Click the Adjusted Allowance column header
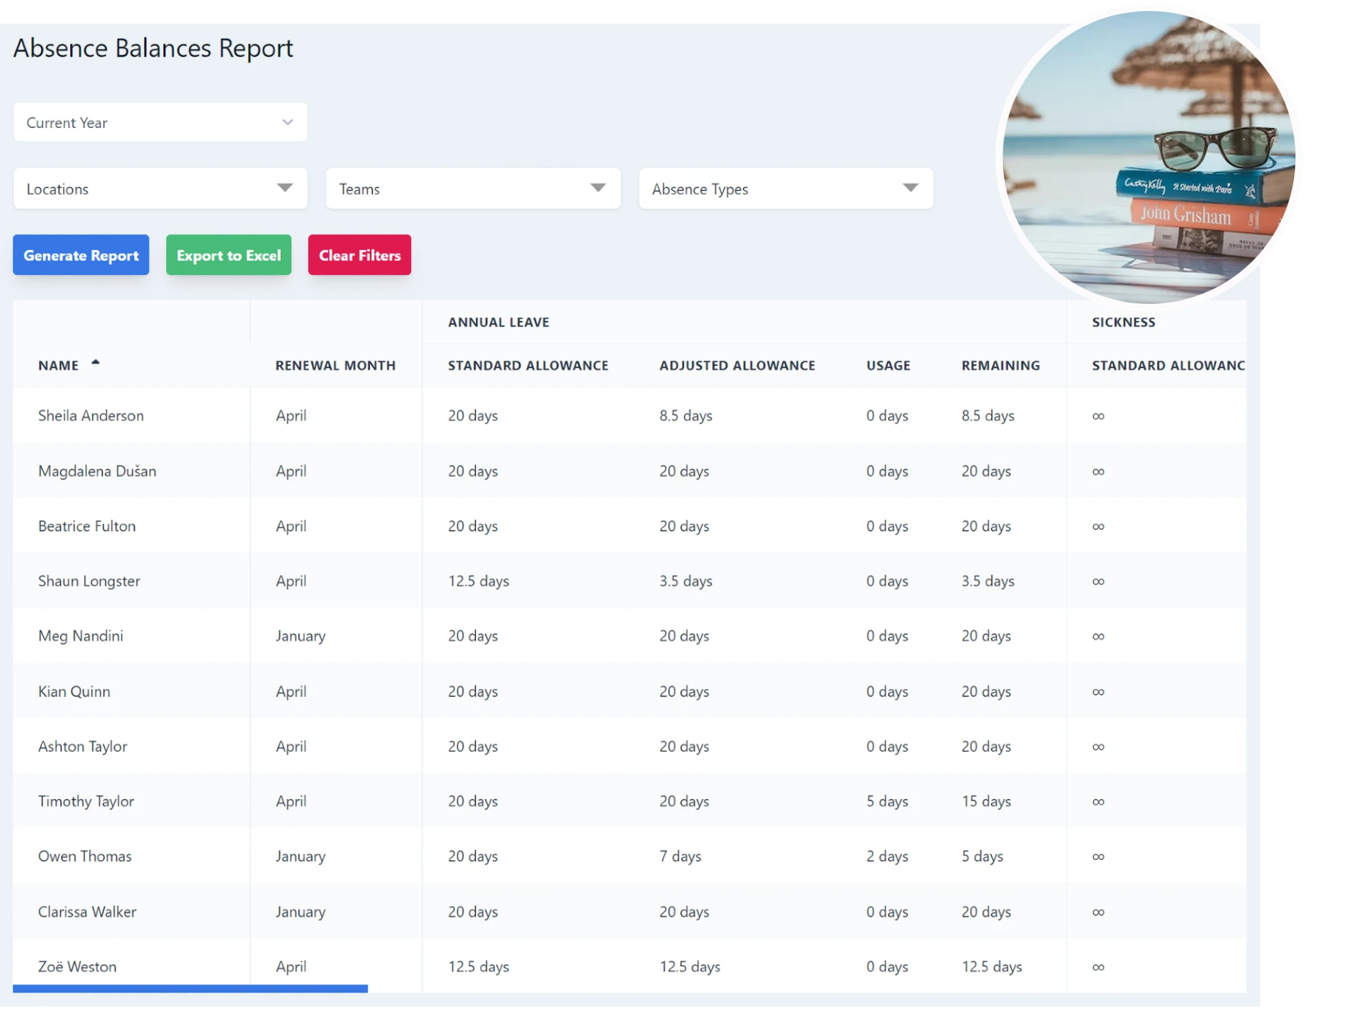The width and height of the screenshot is (1361, 1030). point(737,365)
